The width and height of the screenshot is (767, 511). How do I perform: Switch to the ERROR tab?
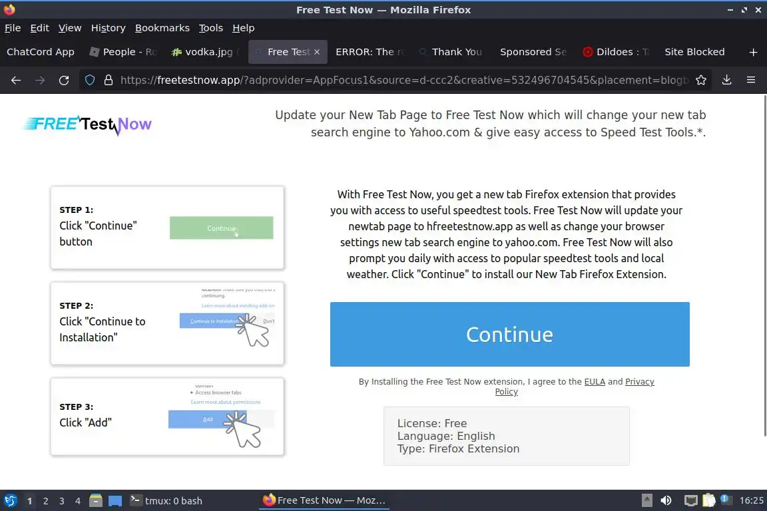[x=370, y=52]
